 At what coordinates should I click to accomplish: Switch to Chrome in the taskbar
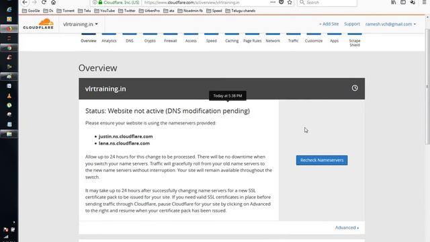tap(9, 48)
